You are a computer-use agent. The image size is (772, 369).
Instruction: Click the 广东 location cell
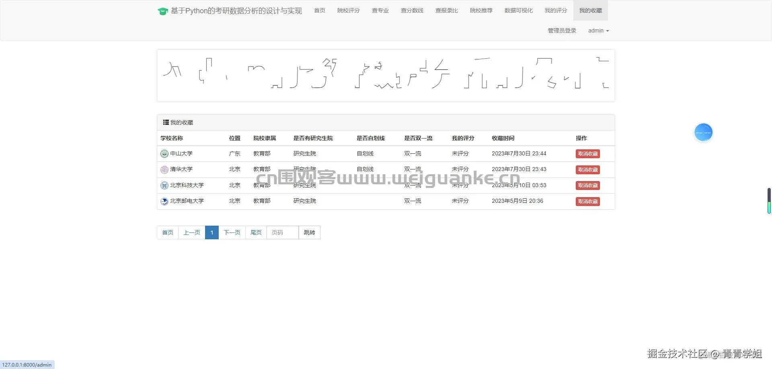(235, 153)
